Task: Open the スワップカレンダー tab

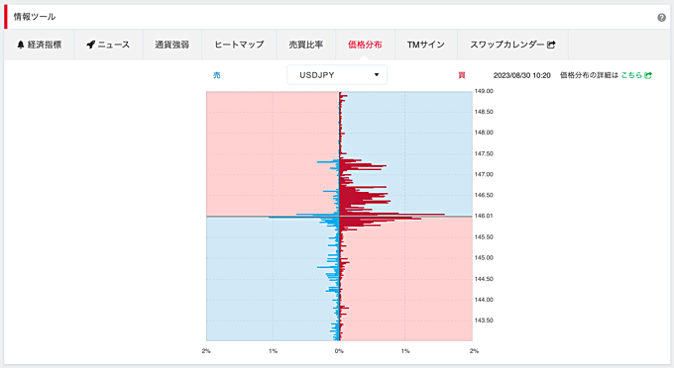Action: [512, 45]
